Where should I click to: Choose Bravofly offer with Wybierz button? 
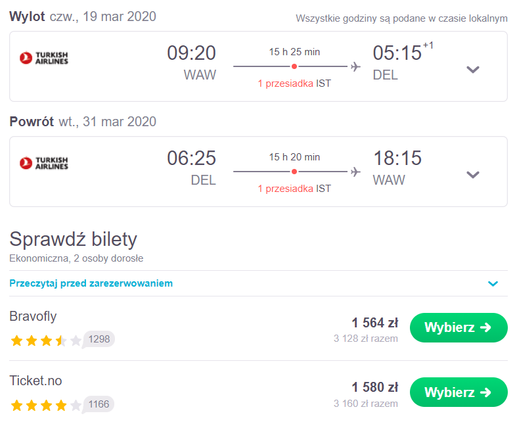pos(459,327)
